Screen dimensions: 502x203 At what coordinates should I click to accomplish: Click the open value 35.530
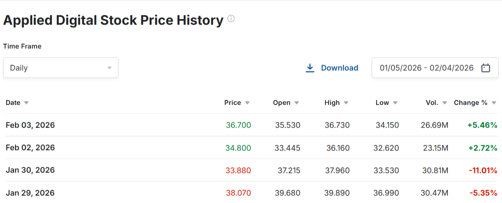[288, 125]
